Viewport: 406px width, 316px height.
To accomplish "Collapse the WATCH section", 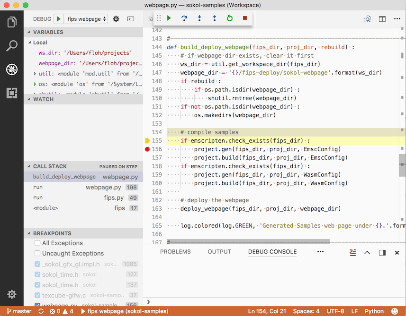I will point(83,99).
